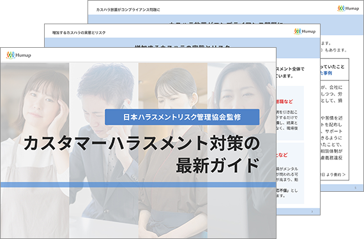
Task: Select the blue 日本ハラスメントリスク管理協会監修 badge
Action: click(x=182, y=117)
